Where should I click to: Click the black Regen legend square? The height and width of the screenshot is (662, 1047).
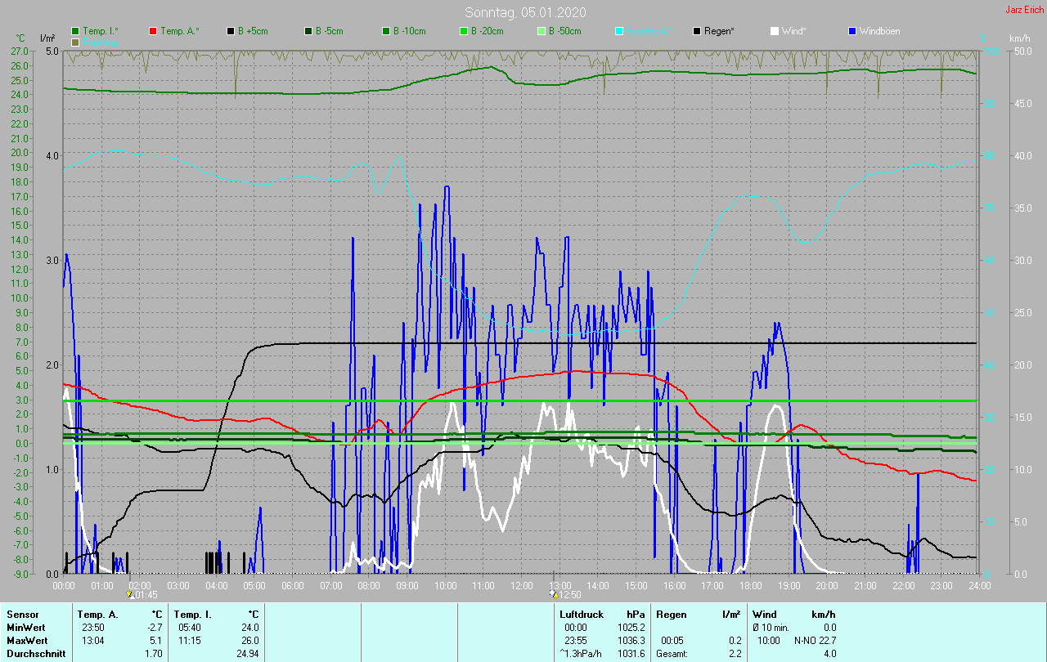697,31
